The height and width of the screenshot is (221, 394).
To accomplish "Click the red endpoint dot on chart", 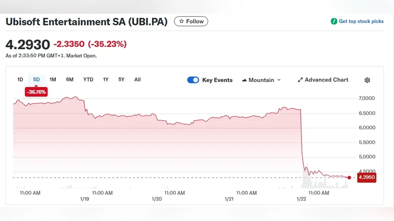I will click(x=349, y=178).
